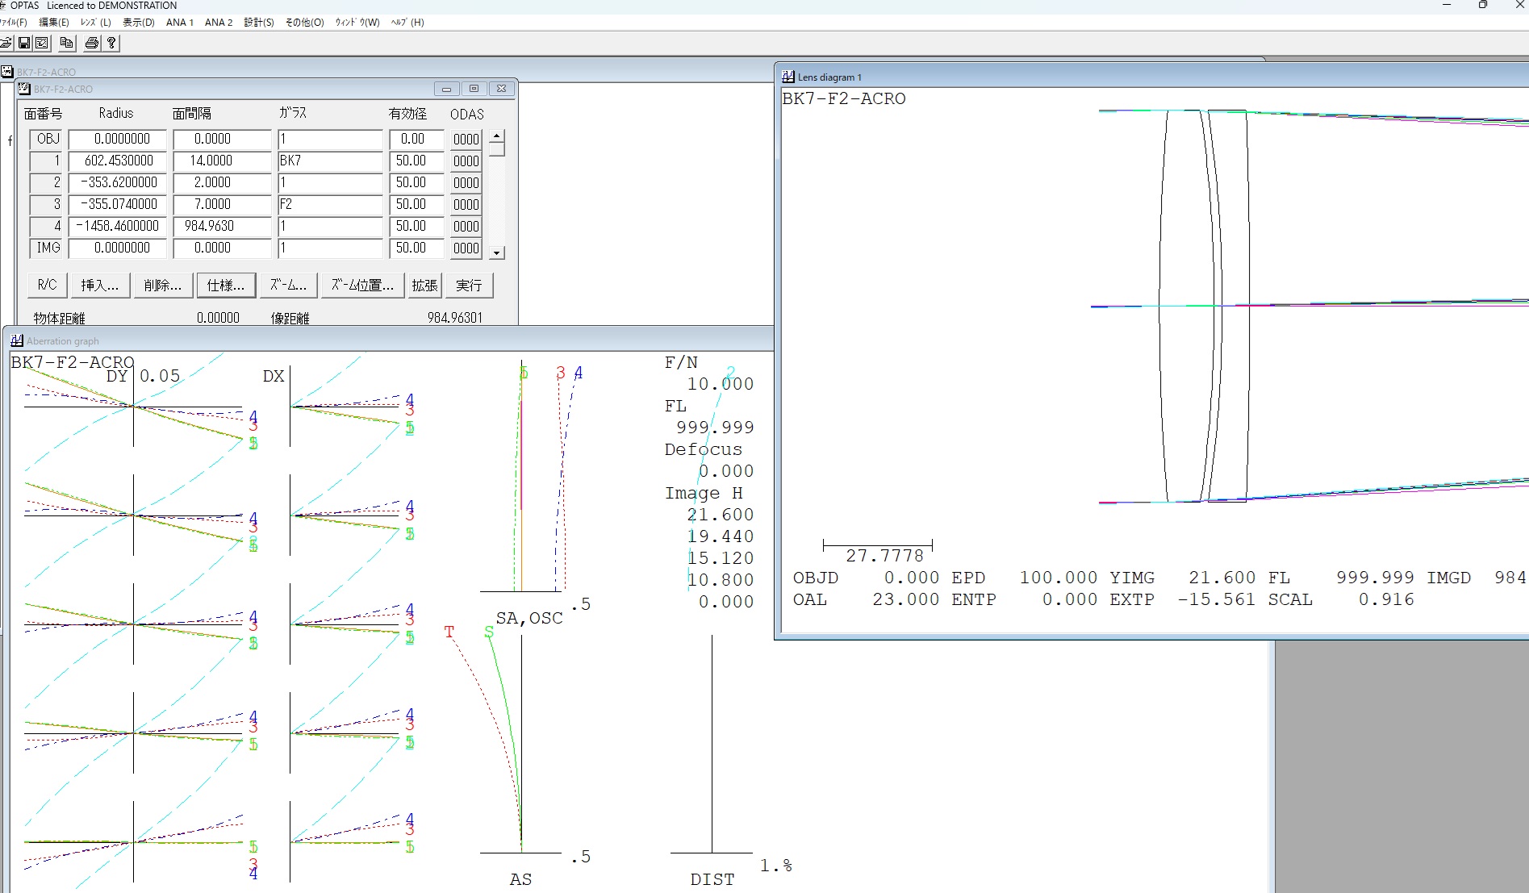
Task: Open the ANA 1 menu
Action: point(179,23)
